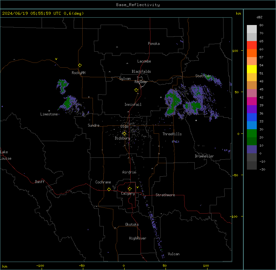276x270 pixels.
Task: Click the blue 33 dBZ legend swatch
Action: 252,117
